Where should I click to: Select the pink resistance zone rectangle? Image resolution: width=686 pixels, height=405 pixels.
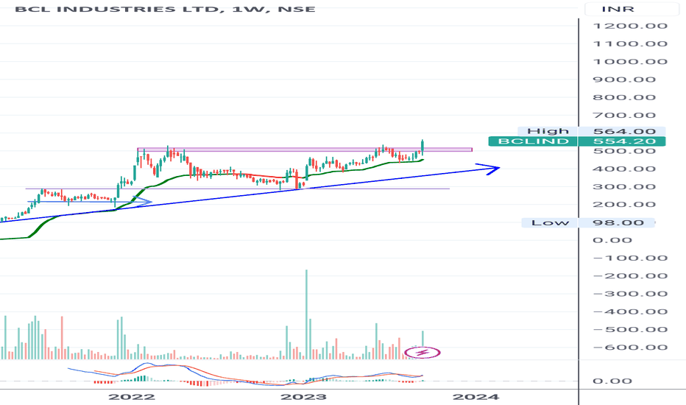click(x=305, y=149)
